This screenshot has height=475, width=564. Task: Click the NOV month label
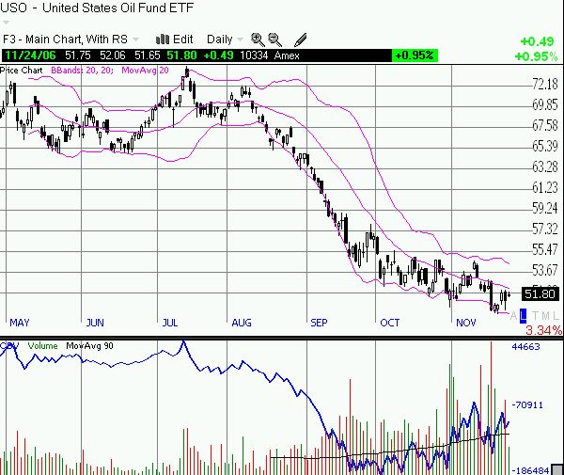tap(466, 323)
